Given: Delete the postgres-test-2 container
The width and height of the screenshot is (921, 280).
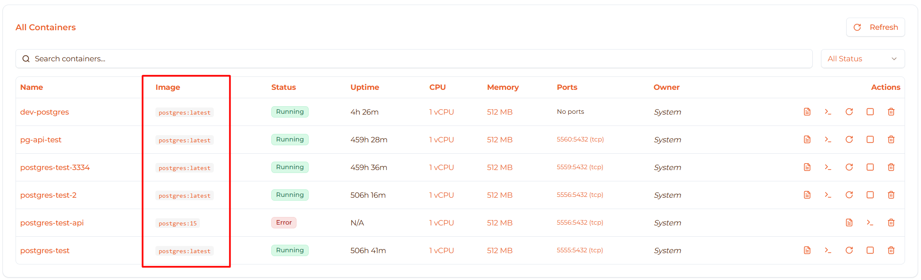Looking at the screenshot, I should coord(891,195).
